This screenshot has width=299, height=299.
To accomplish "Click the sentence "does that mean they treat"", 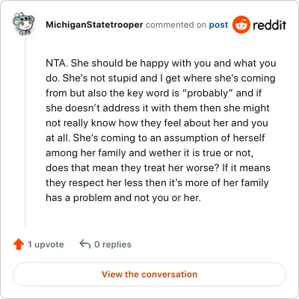I will click(133, 167).
